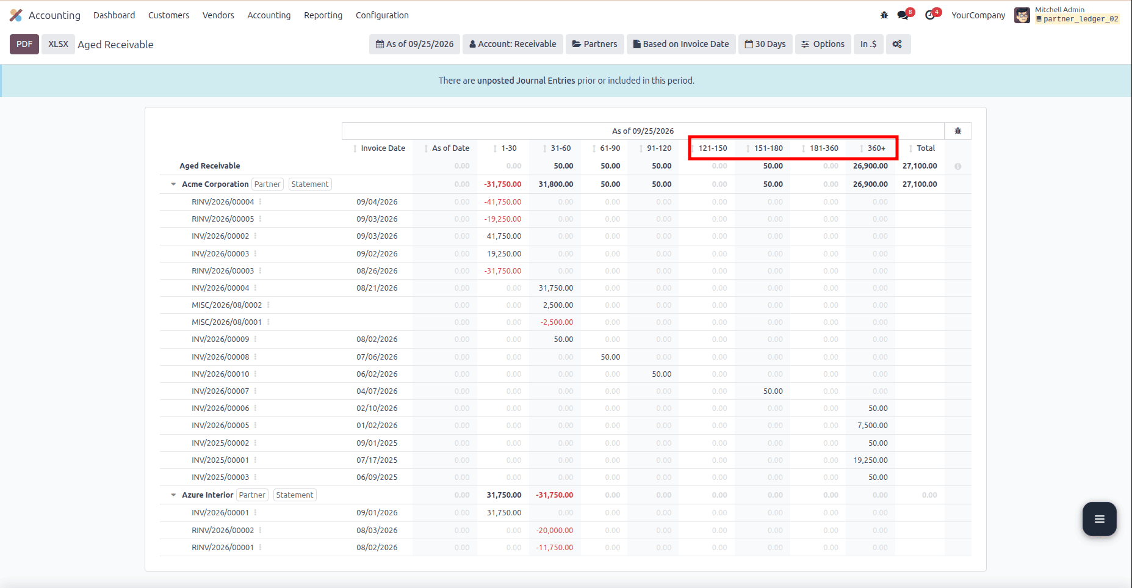The width and height of the screenshot is (1132, 588).
Task: Click the Partner button for Azure Interior
Action: [252, 495]
